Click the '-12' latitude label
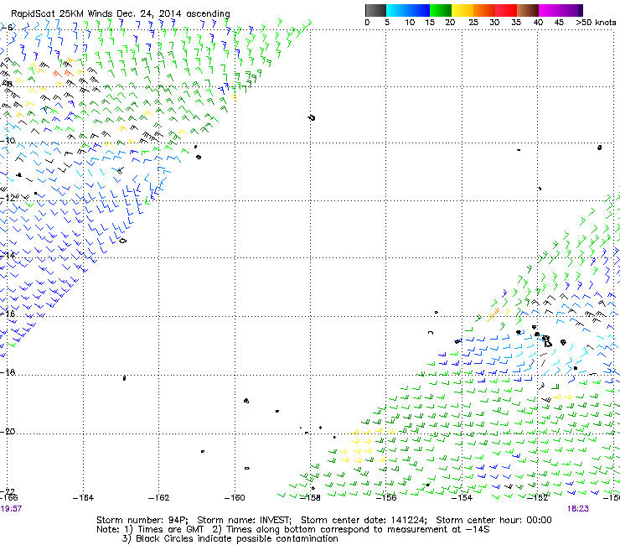620x545 pixels. pos(8,198)
